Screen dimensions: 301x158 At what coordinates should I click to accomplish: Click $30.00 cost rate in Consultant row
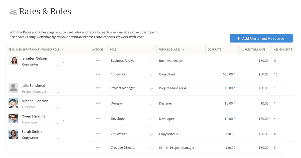click(x=228, y=74)
